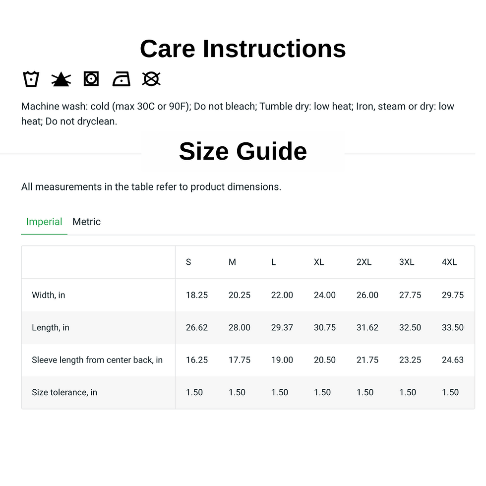This screenshot has height=486, width=486.
Task: Click the iron low heat icon
Action: [x=121, y=79]
